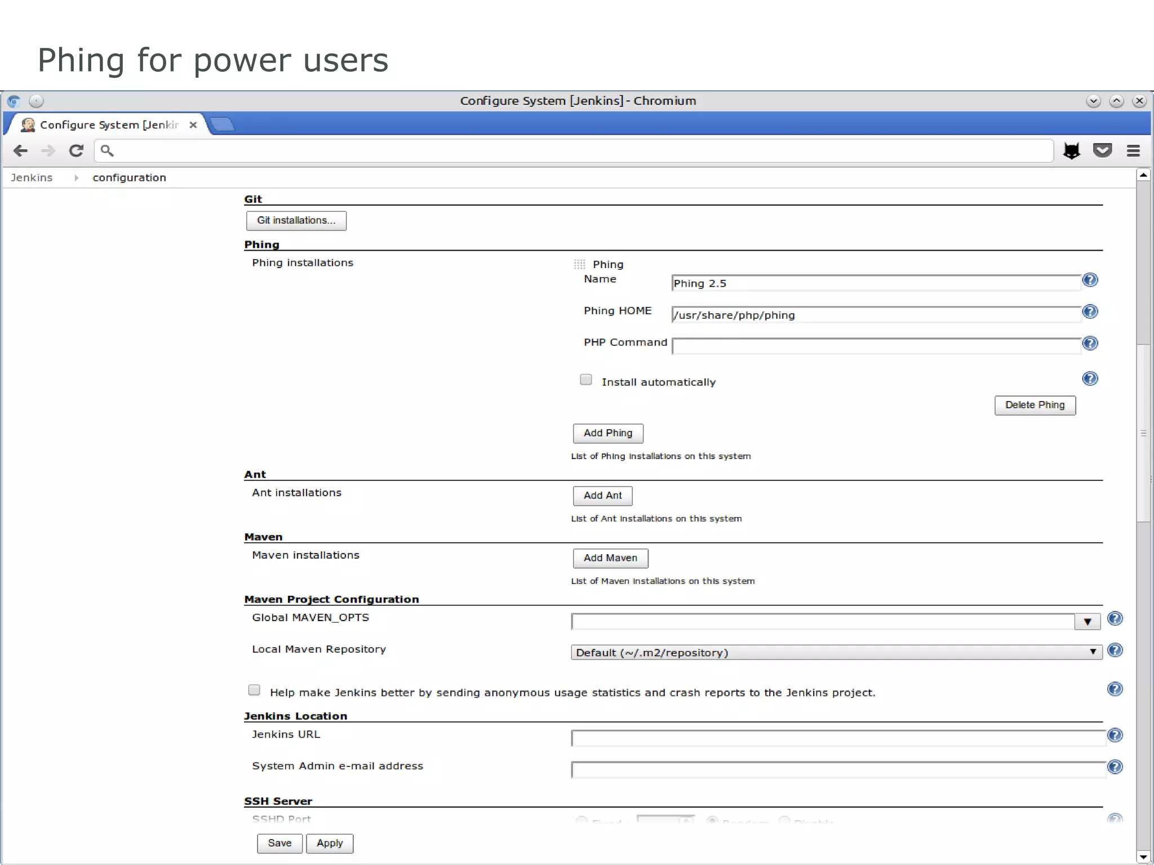Click the Add Phing button
This screenshot has width=1154, height=865.
[x=608, y=434]
